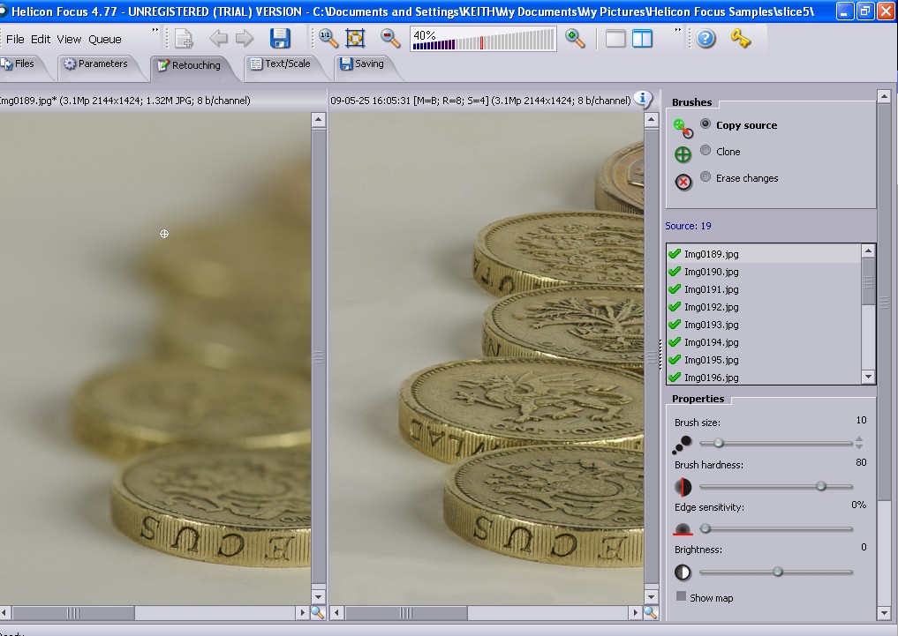
Task: Open the Queue menu
Action: coord(105,39)
